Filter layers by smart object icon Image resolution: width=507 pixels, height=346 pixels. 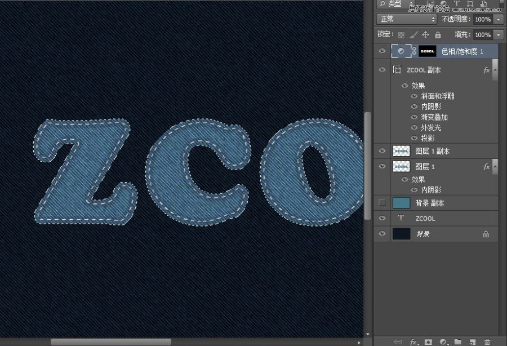[483, 3]
